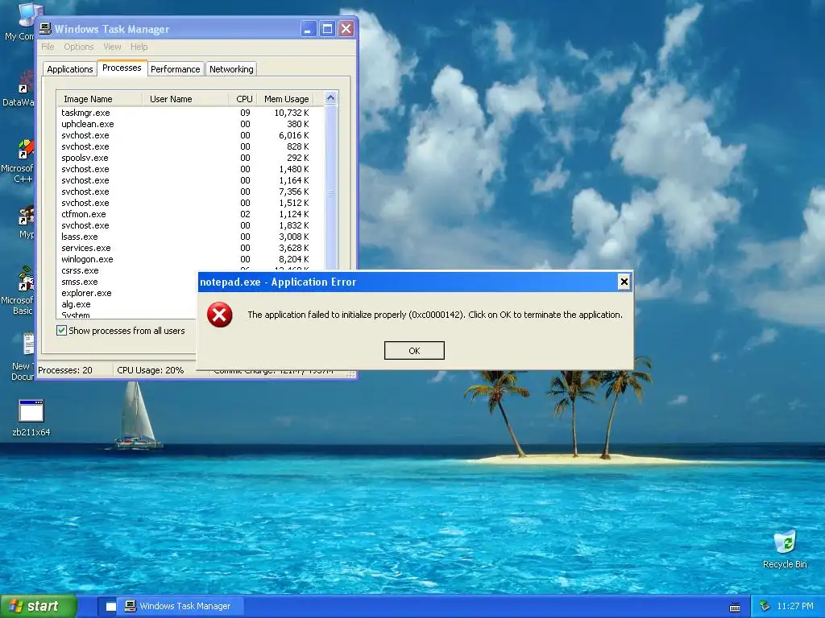Image resolution: width=825 pixels, height=618 pixels.
Task: Select the svchost.exe row using 7,356 K
Action: pyautogui.click(x=190, y=192)
